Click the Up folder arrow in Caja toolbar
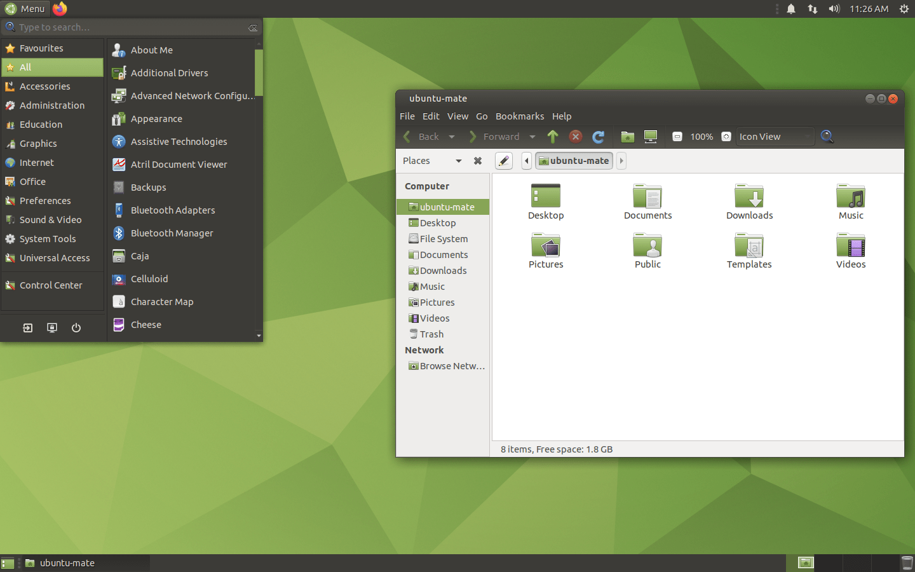The height and width of the screenshot is (572, 915). pos(553,137)
